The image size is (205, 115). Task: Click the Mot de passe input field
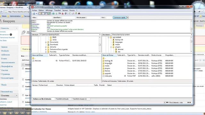click(x=94, y=18)
